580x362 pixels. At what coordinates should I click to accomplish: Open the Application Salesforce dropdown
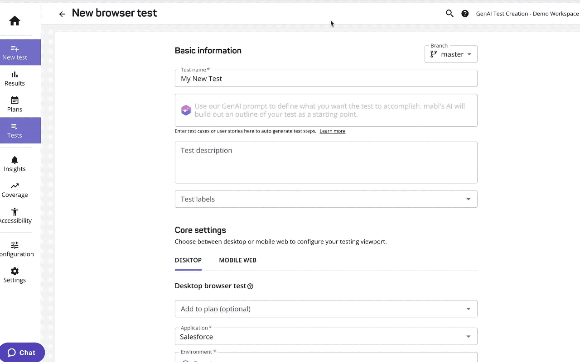pos(468,336)
